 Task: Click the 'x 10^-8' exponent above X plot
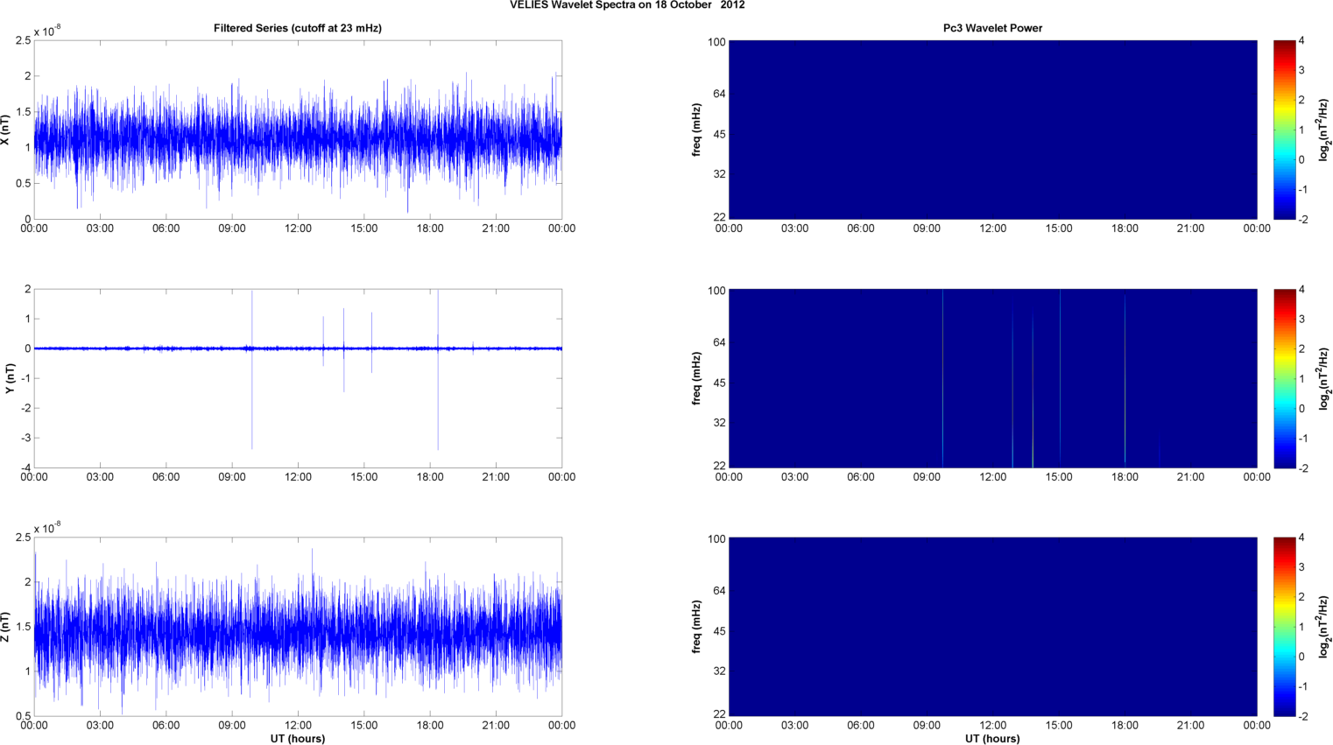click(x=47, y=31)
